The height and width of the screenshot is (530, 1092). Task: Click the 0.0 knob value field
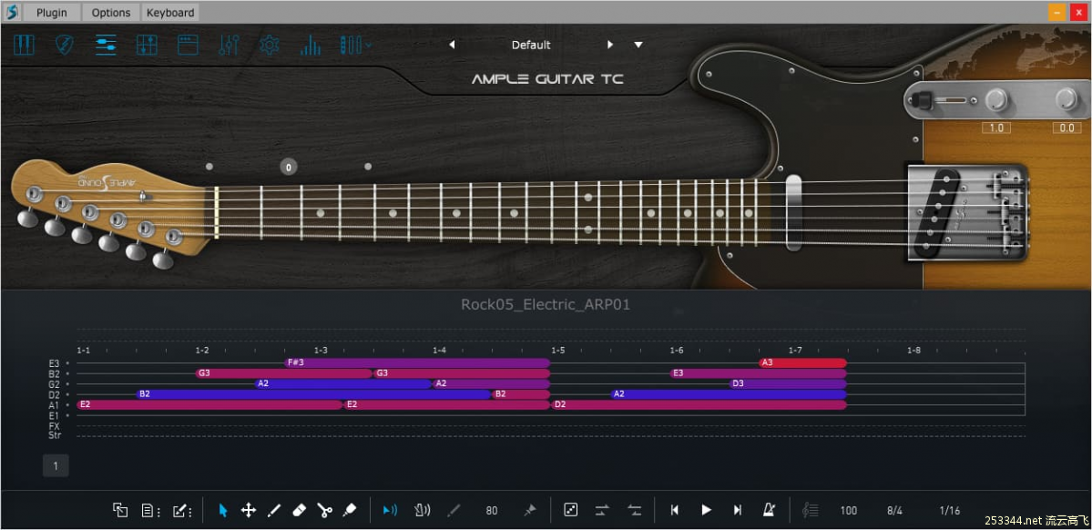pyautogui.click(x=1066, y=128)
